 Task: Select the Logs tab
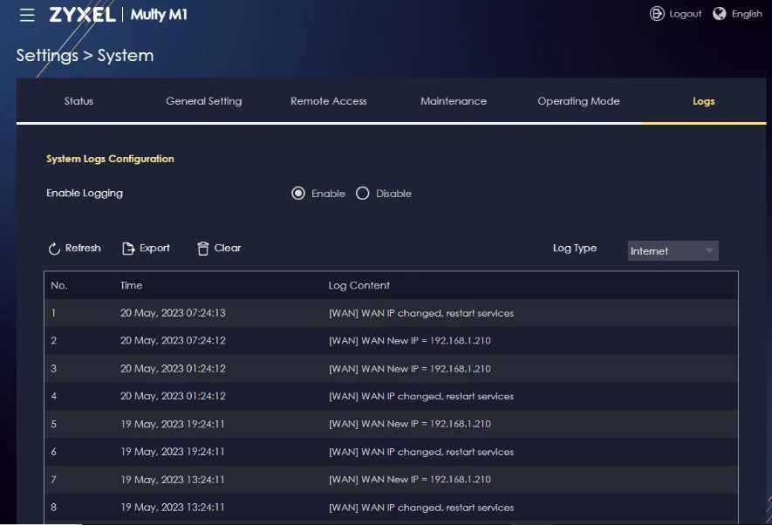coord(704,101)
